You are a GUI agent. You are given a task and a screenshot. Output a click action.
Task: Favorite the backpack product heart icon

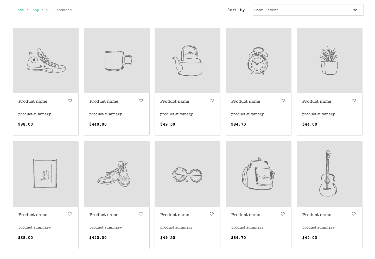coord(283,214)
